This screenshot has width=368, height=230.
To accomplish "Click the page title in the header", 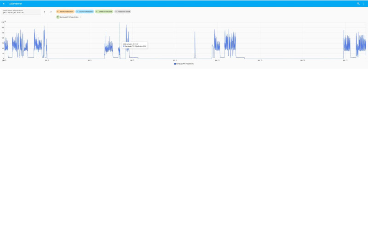I will pos(16,4).
